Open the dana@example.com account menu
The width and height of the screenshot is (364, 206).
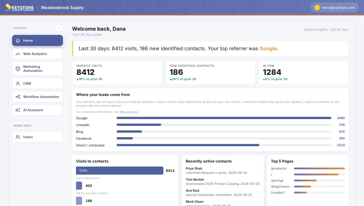click(x=335, y=8)
